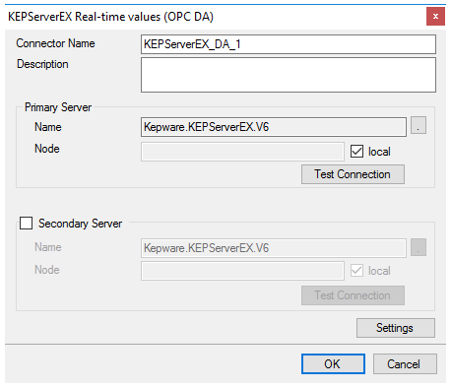Click the Secondary Server local checkbox
The width and height of the screenshot is (451, 388).
[356, 271]
